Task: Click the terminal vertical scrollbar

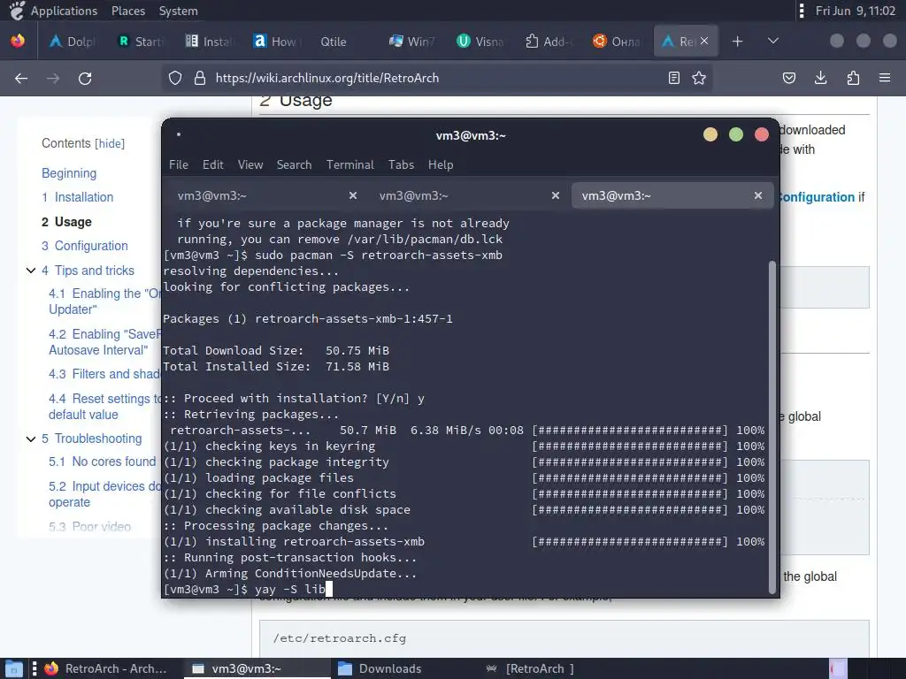Action: 772,427
